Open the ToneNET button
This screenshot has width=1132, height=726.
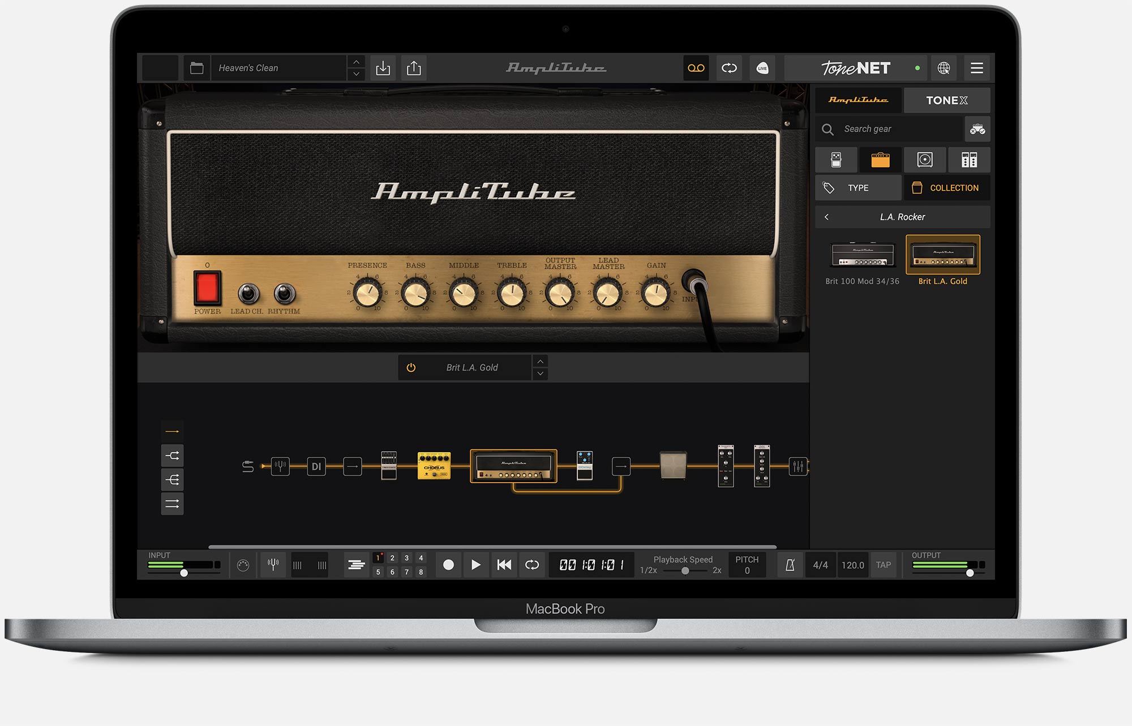tap(855, 68)
